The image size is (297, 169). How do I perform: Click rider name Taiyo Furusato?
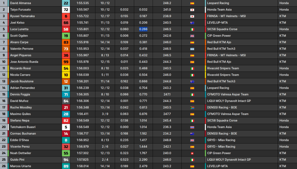coord(21,10)
